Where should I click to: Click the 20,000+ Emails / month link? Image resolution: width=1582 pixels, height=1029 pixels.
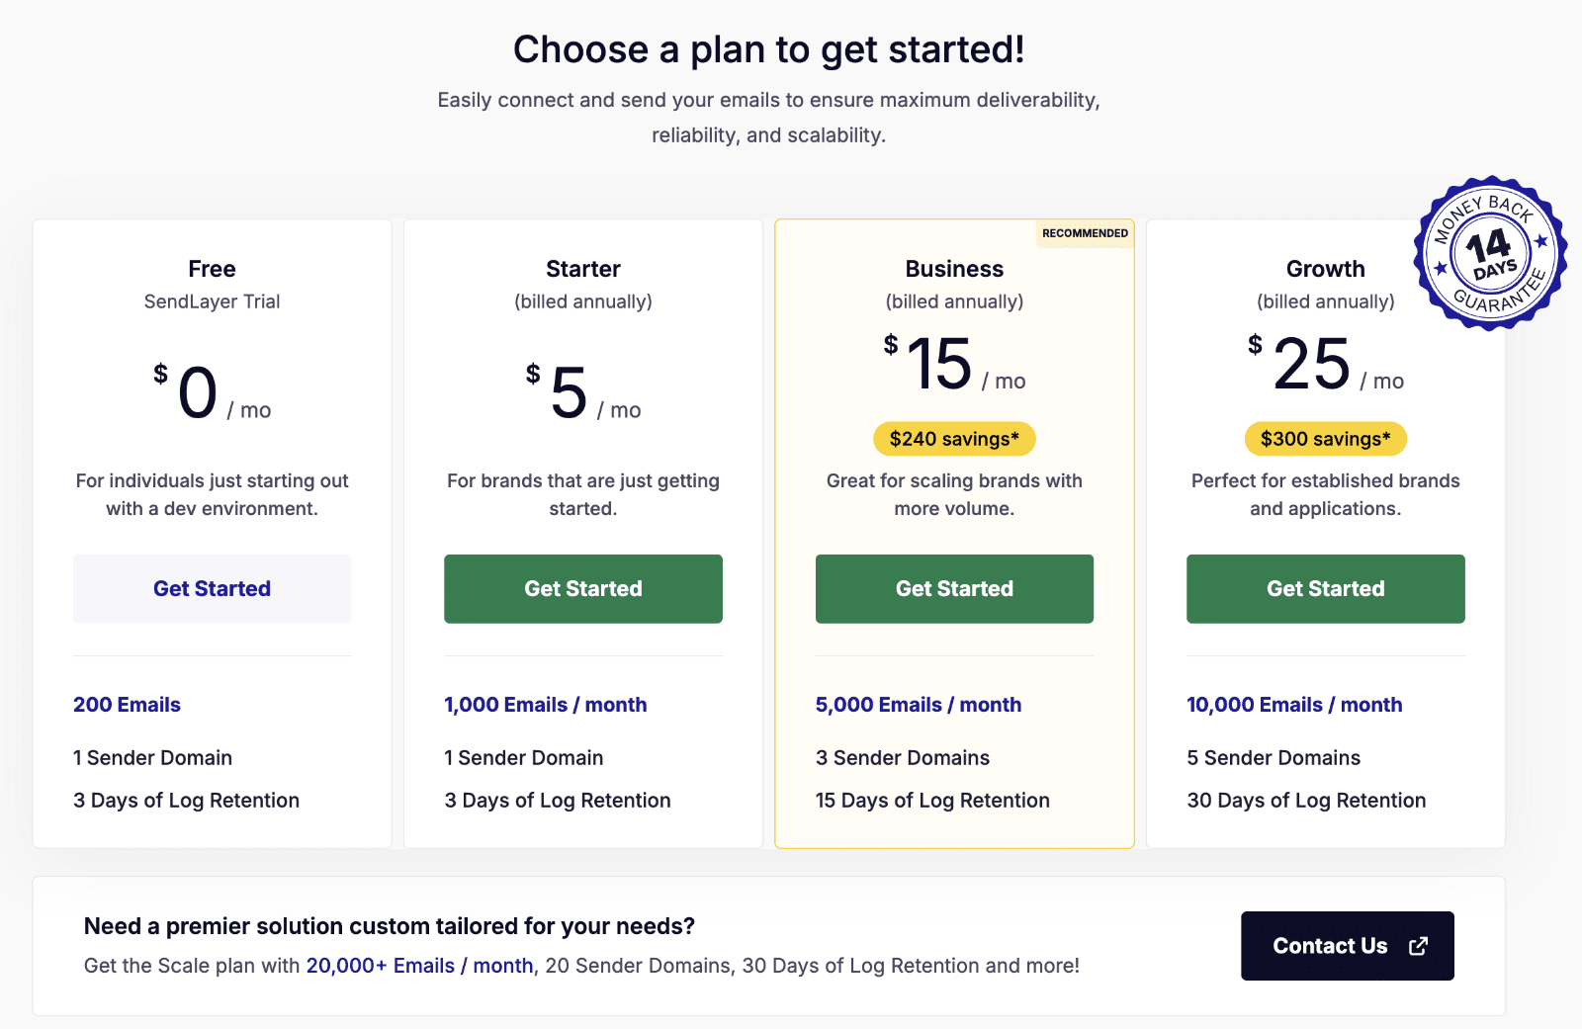(x=419, y=966)
